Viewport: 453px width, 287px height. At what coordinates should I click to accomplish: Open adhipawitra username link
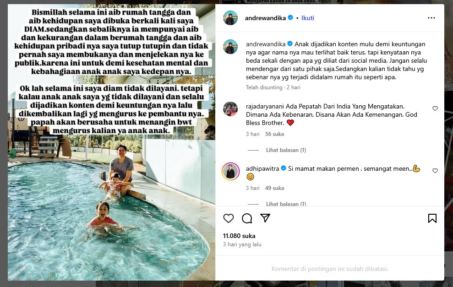pos(262,168)
